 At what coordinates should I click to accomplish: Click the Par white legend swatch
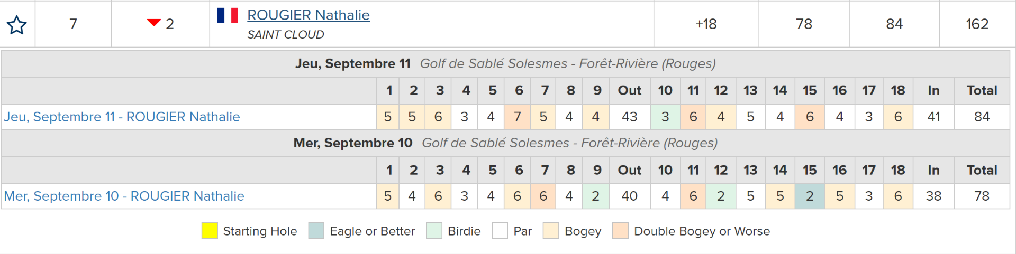(500, 231)
